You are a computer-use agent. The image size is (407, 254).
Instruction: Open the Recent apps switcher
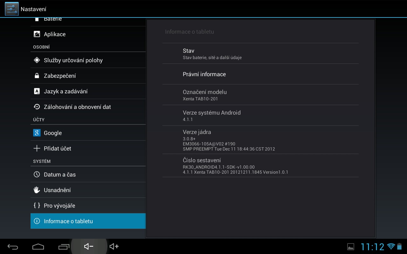(x=64, y=246)
